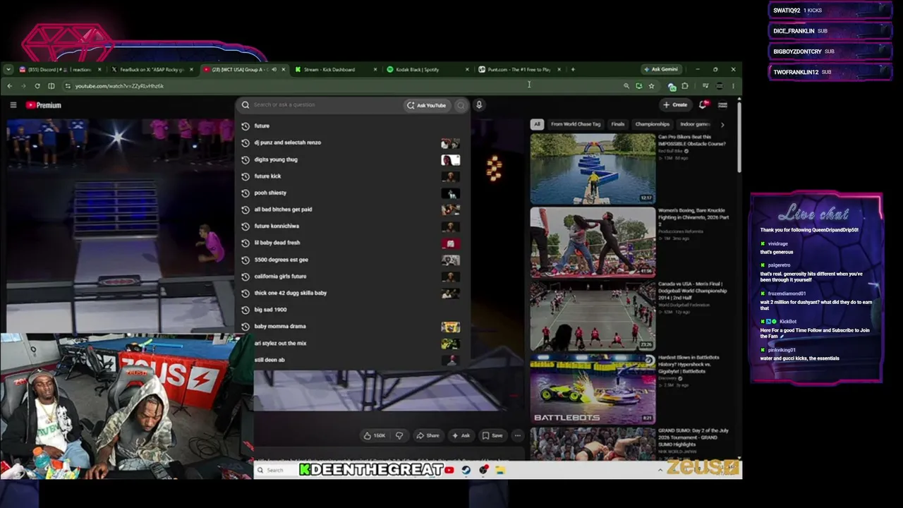903x508 pixels.
Task: Open the YouTube guide hamburger menu
Action: tap(13, 105)
